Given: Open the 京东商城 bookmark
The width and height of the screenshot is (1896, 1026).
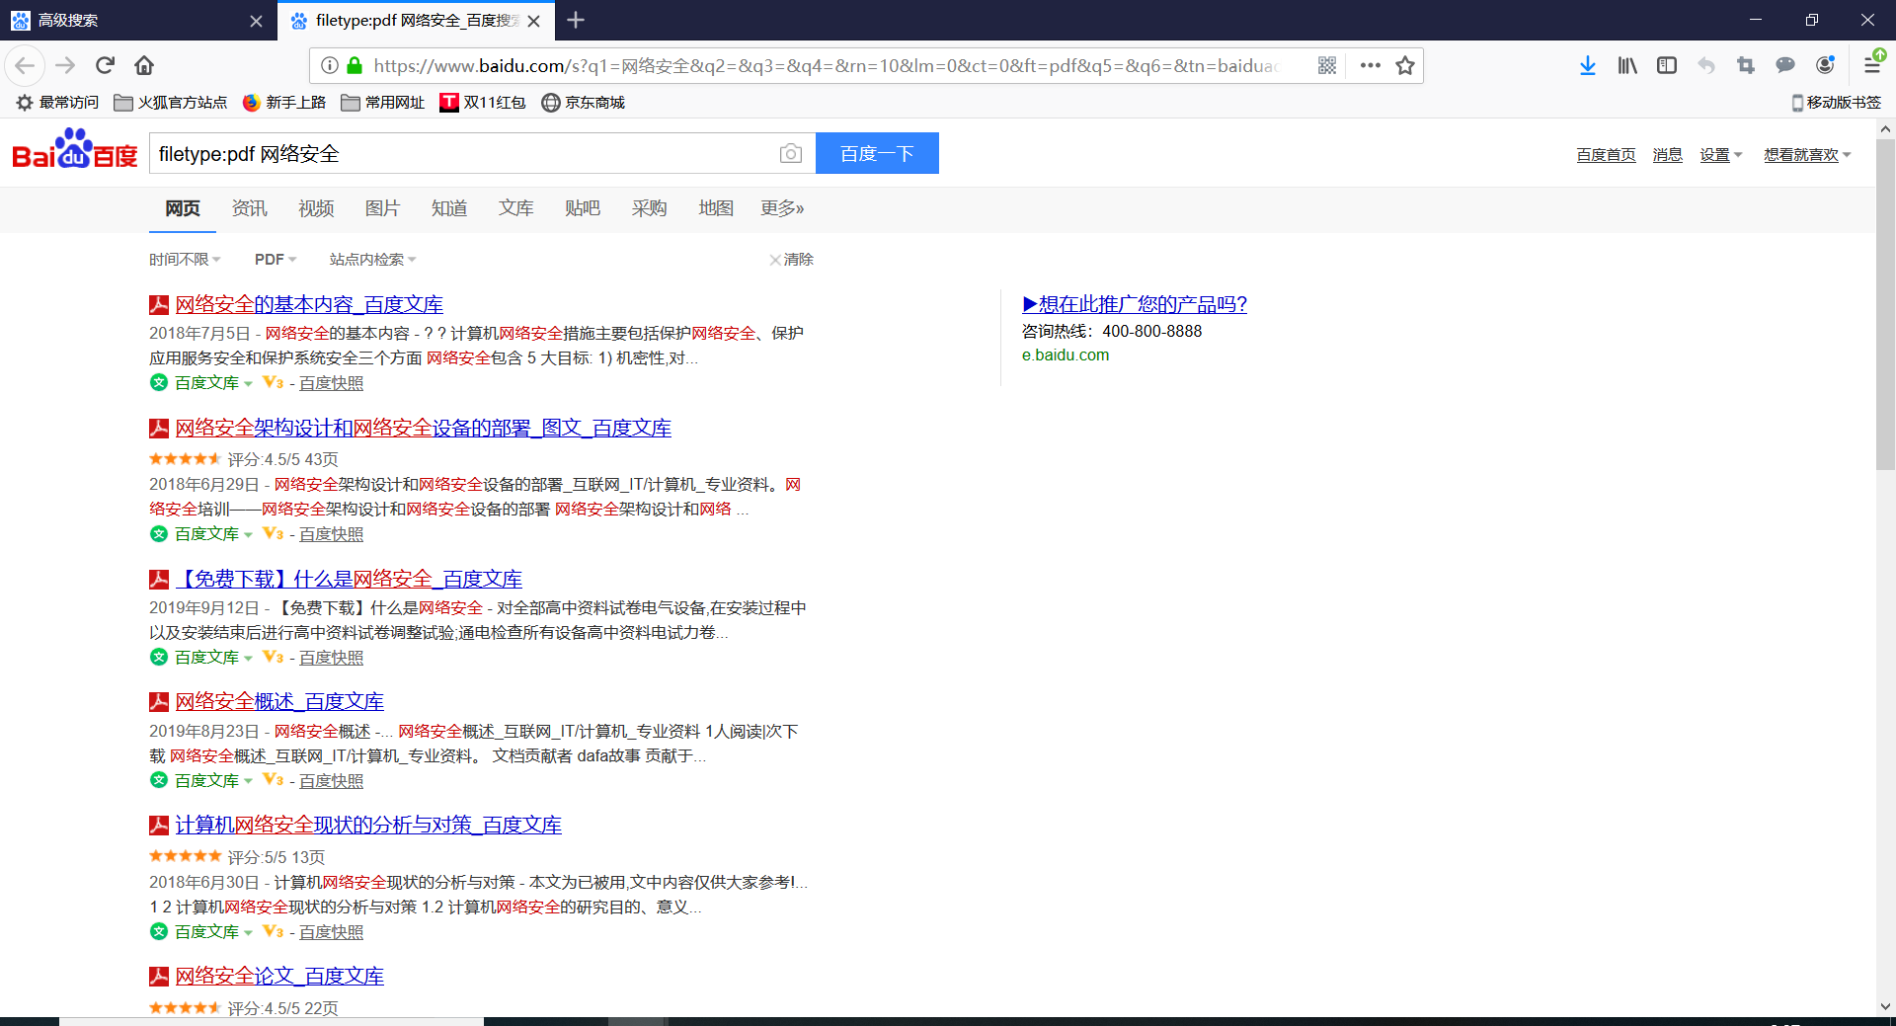Looking at the screenshot, I should point(584,103).
